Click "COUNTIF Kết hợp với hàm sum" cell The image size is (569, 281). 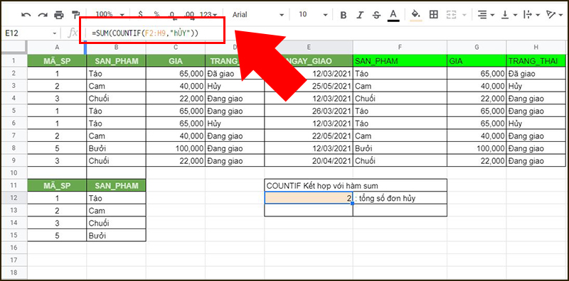[356, 185]
